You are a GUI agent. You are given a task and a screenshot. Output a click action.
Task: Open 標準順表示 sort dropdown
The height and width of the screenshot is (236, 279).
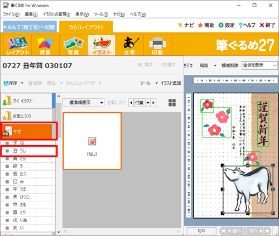pyautogui.click(x=102, y=103)
